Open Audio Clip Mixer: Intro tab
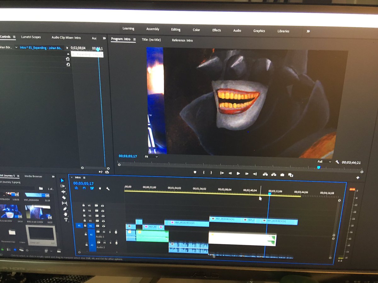The height and width of the screenshot is (283, 378). [66, 38]
